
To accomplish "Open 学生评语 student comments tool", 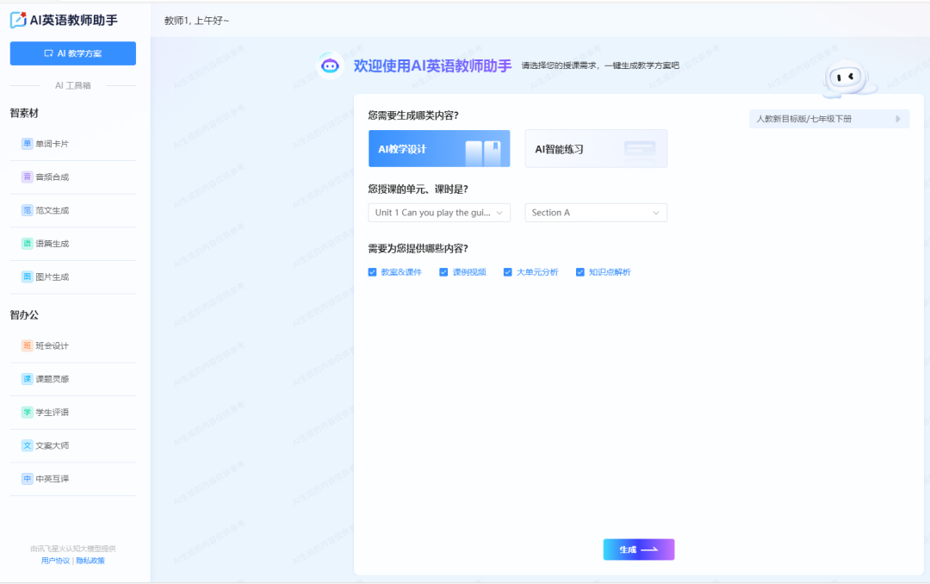I will tap(52, 413).
